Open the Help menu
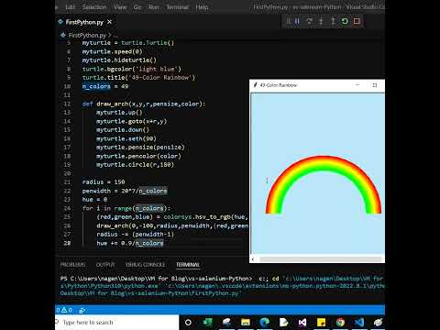 tap(202, 7)
